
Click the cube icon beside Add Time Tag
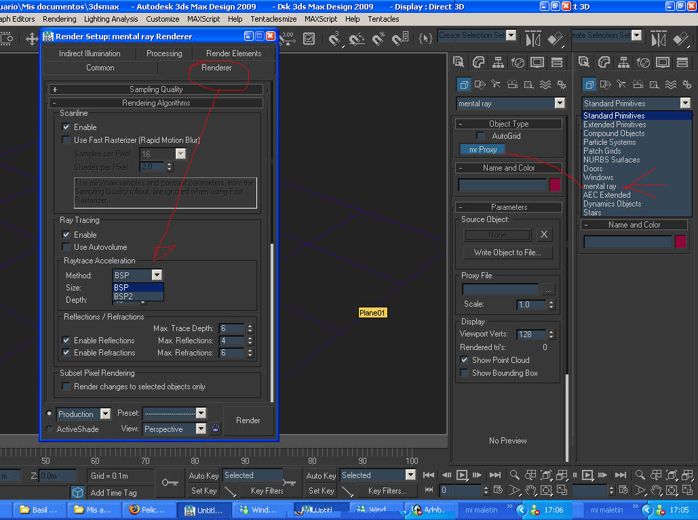pyautogui.click(x=78, y=492)
